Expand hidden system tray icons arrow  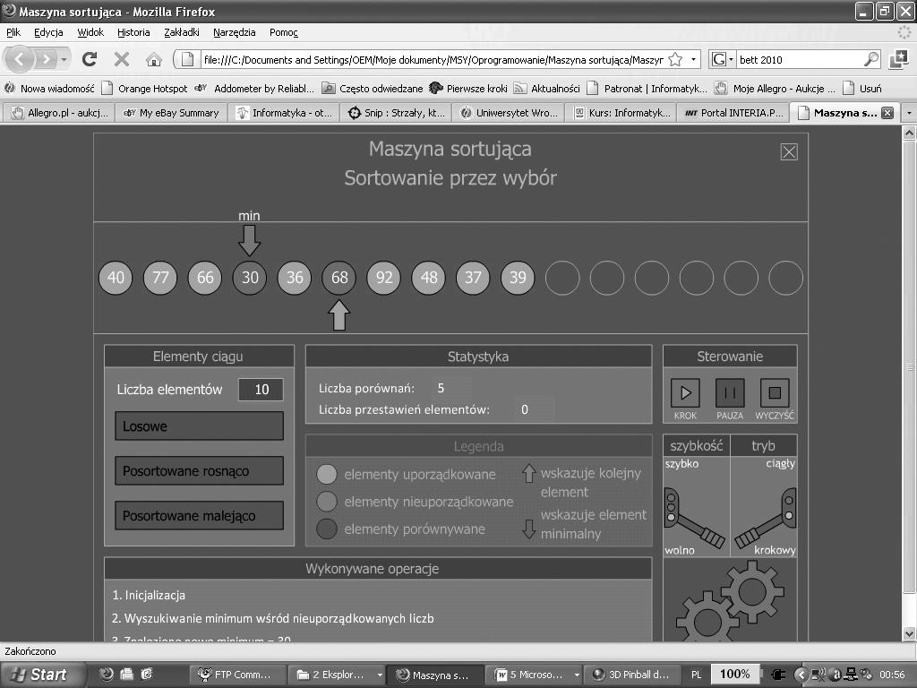point(801,675)
